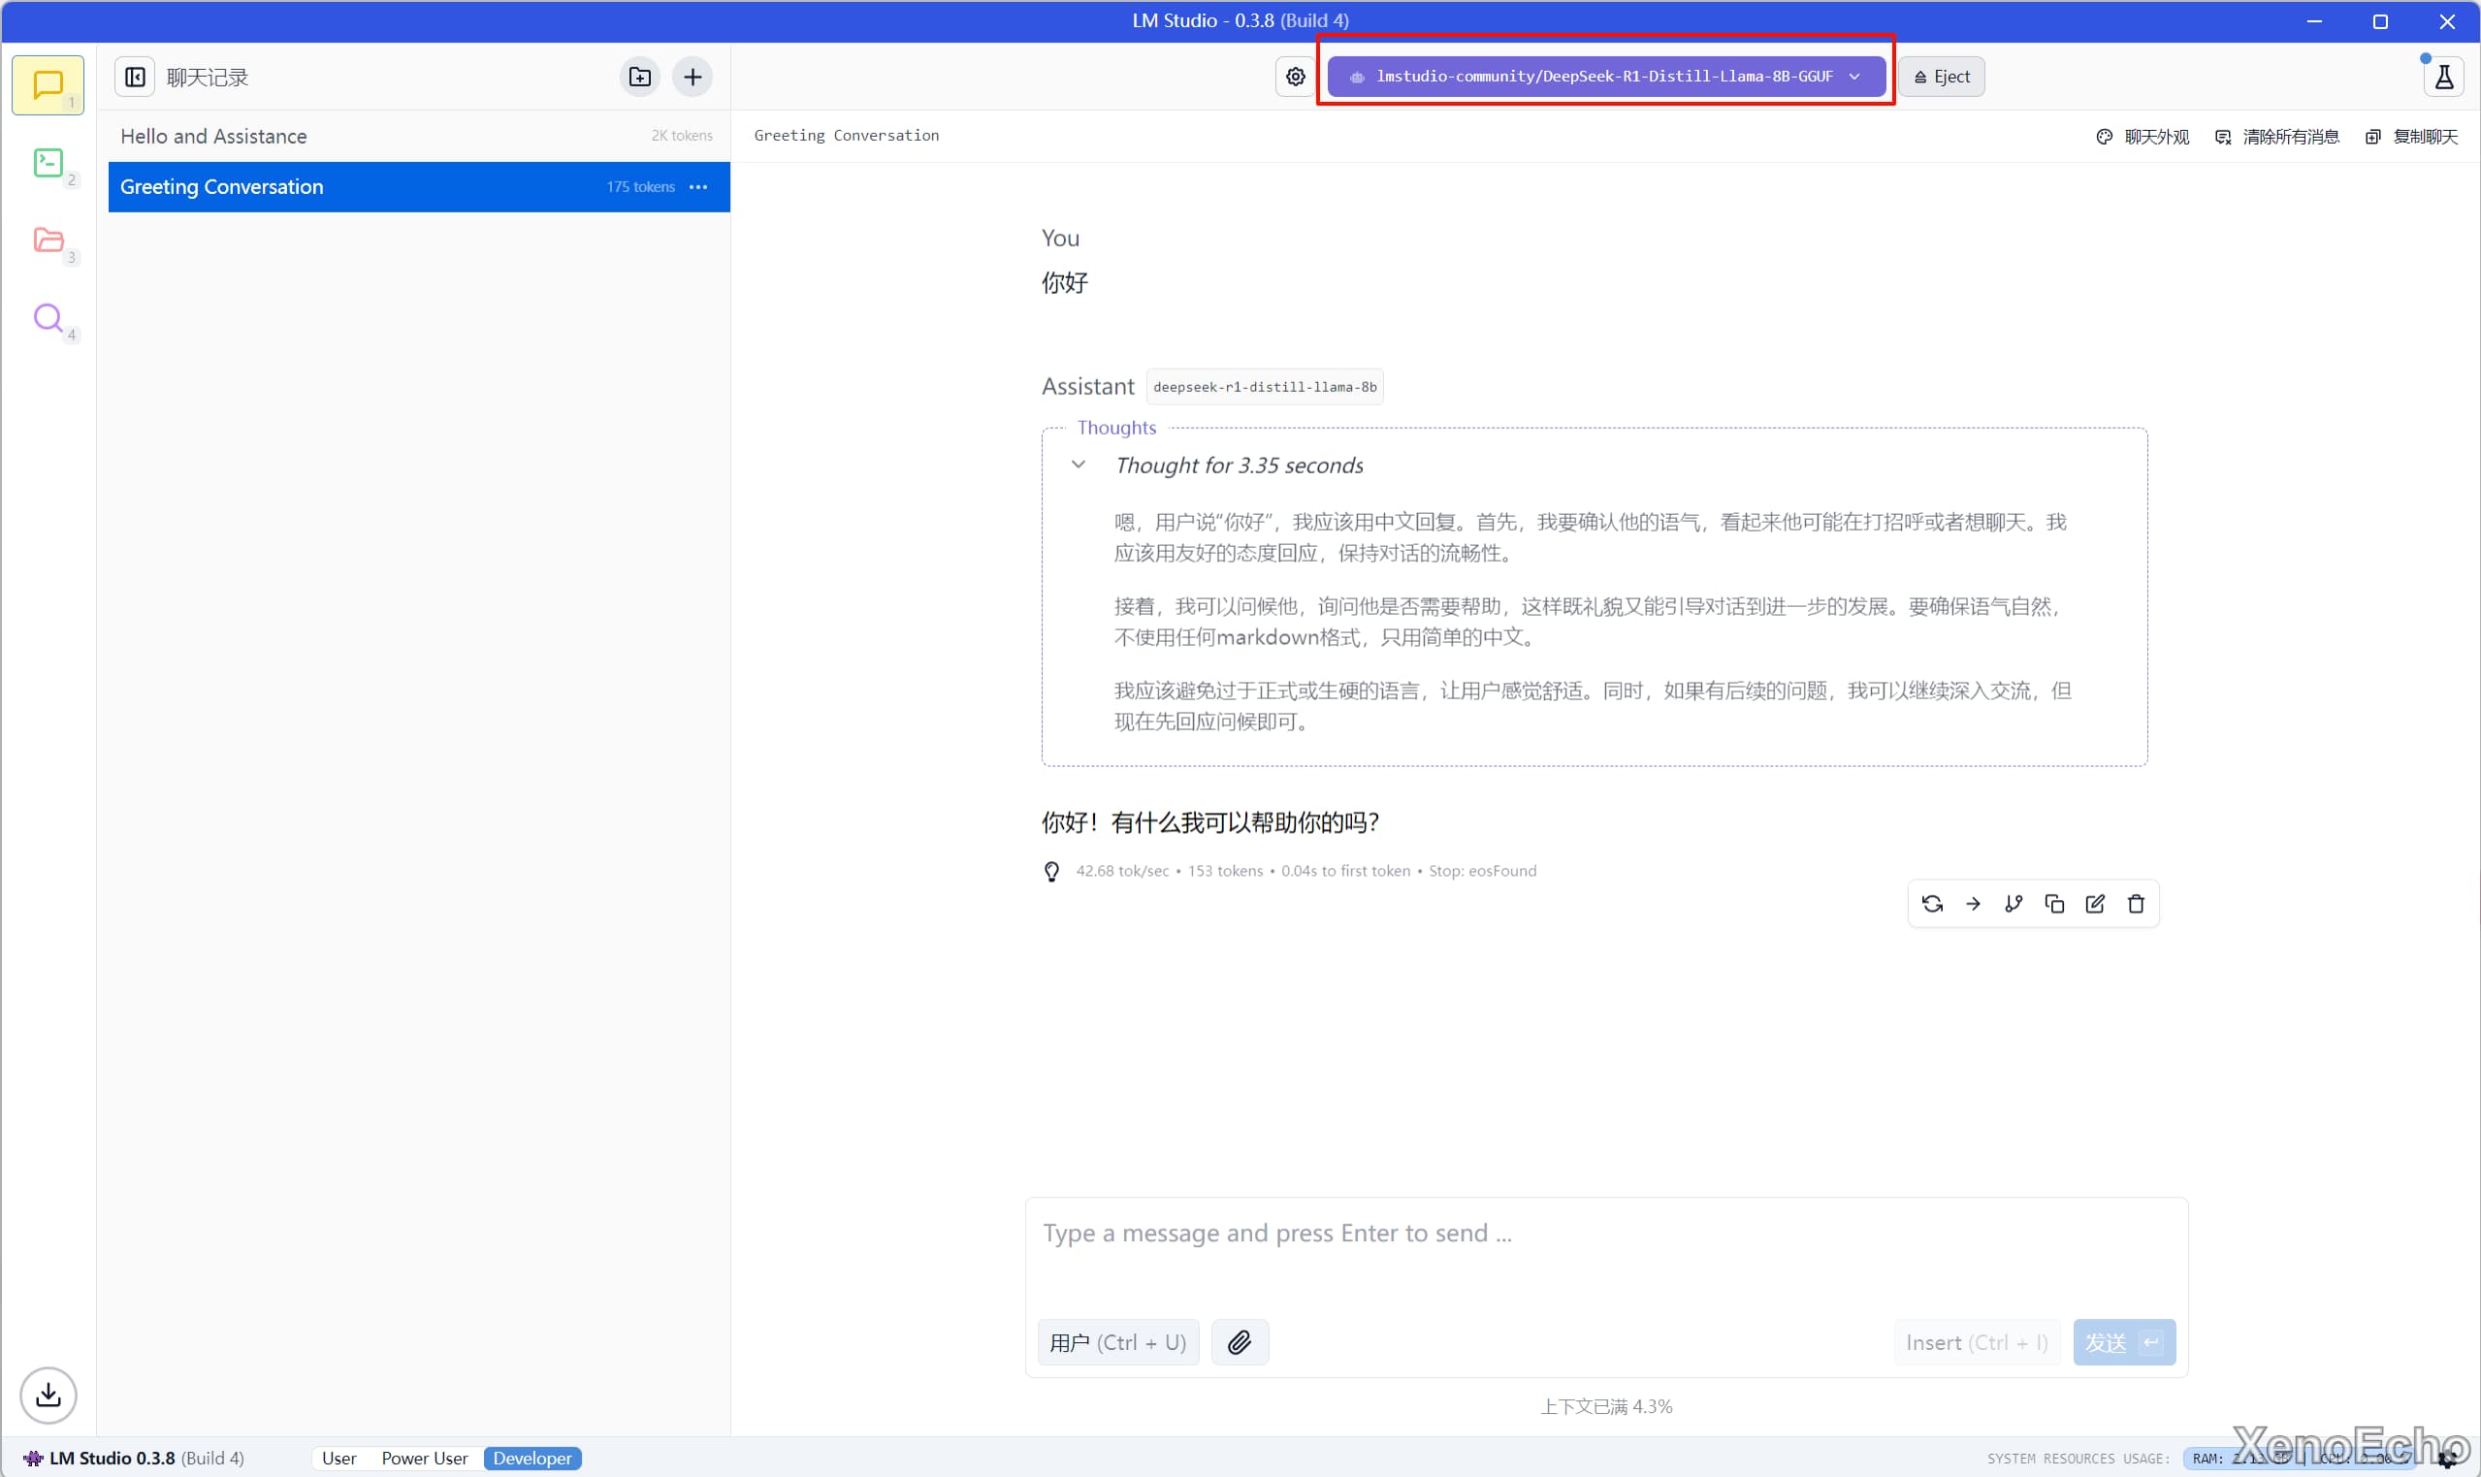Start a new chat with plus icon
The height and width of the screenshot is (1477, 2481).
coord(693,77)
